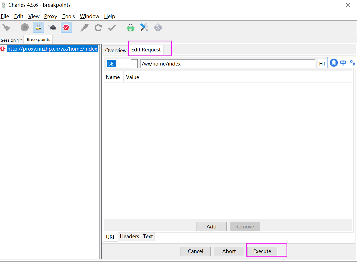Repeat the selected request using the circular arrow
Screen dimensions: 357x262
click(x=98, y=27)
